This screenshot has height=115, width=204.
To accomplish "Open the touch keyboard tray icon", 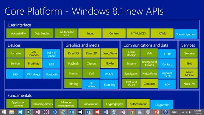I will pos(174,112).
